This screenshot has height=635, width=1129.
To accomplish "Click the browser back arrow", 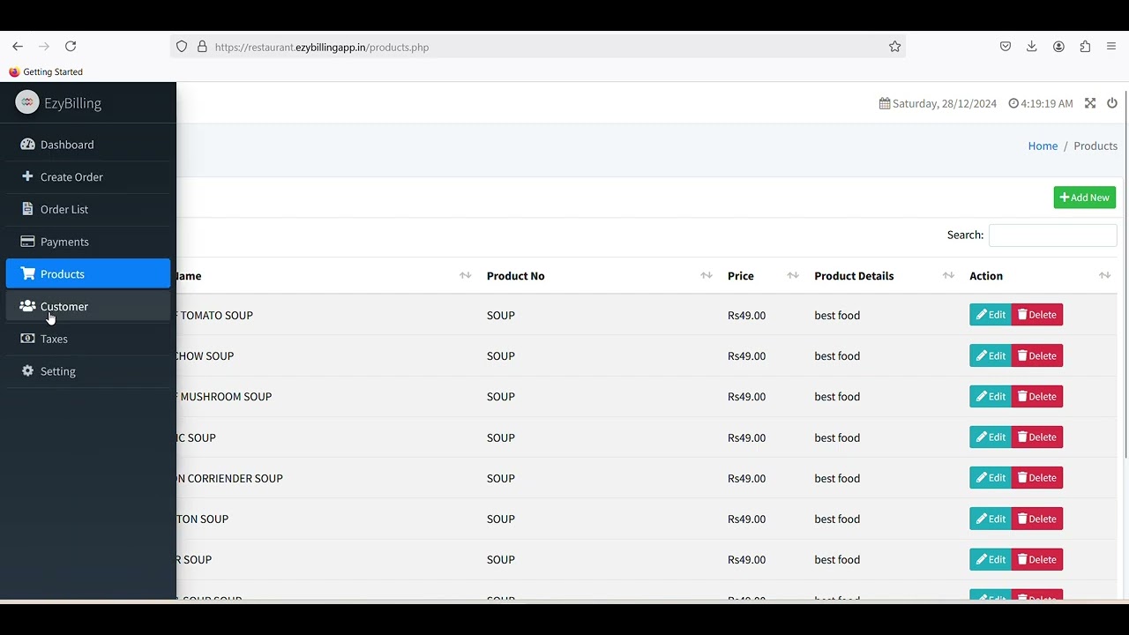I will click(18, 47).
